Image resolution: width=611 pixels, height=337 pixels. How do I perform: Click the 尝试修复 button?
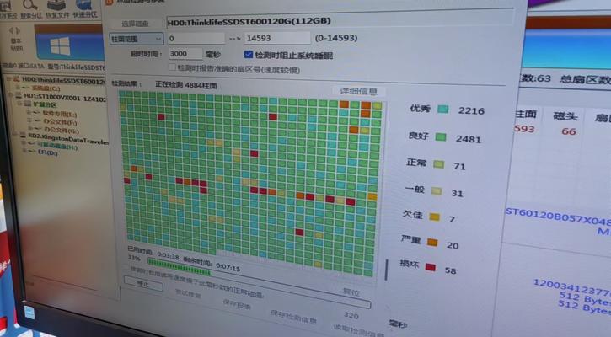(x=188, y=293)
